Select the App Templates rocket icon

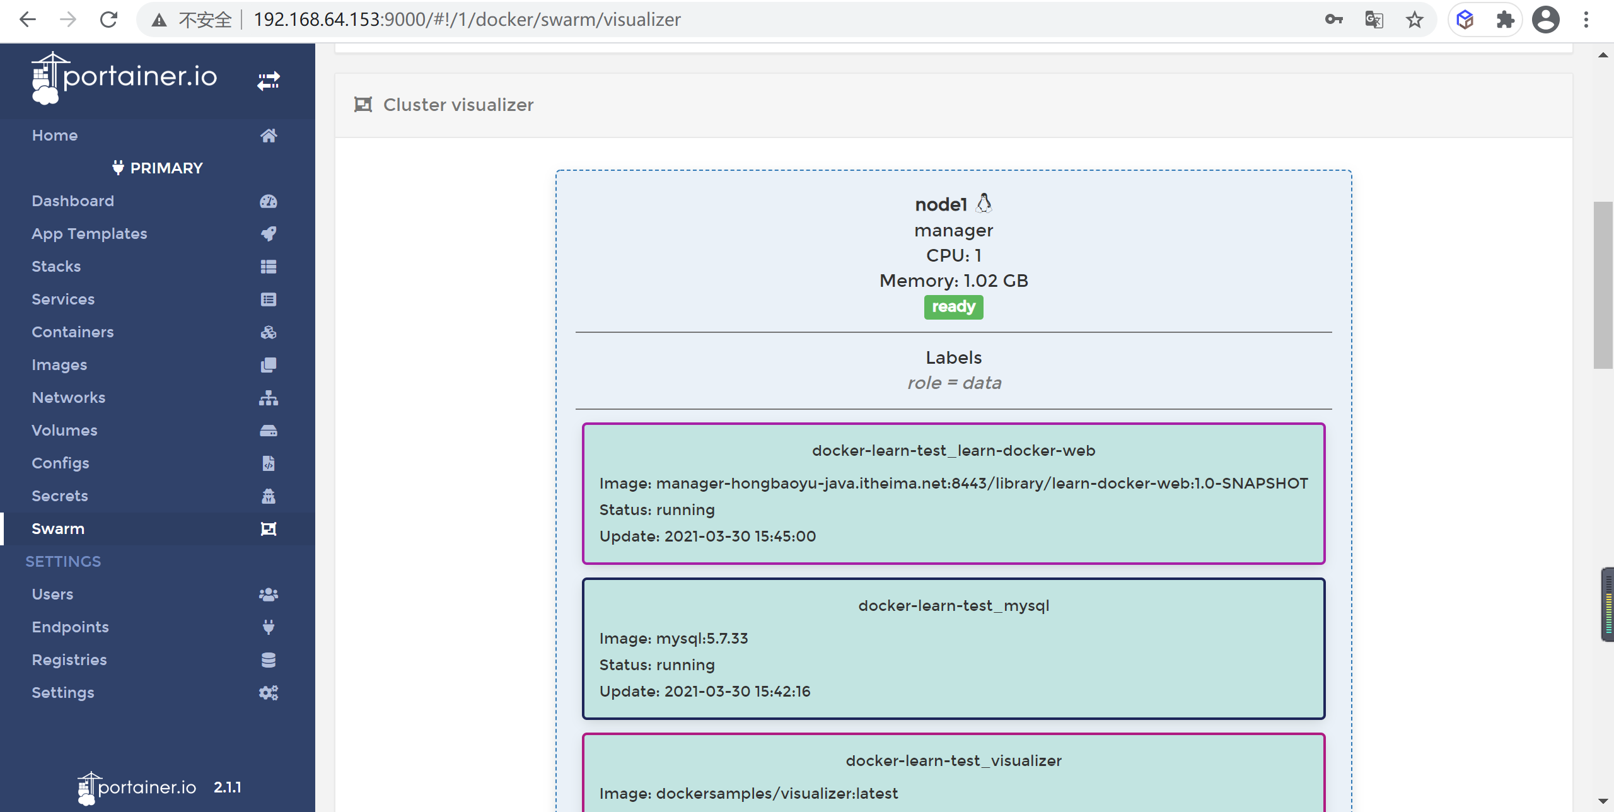point(269,233)
